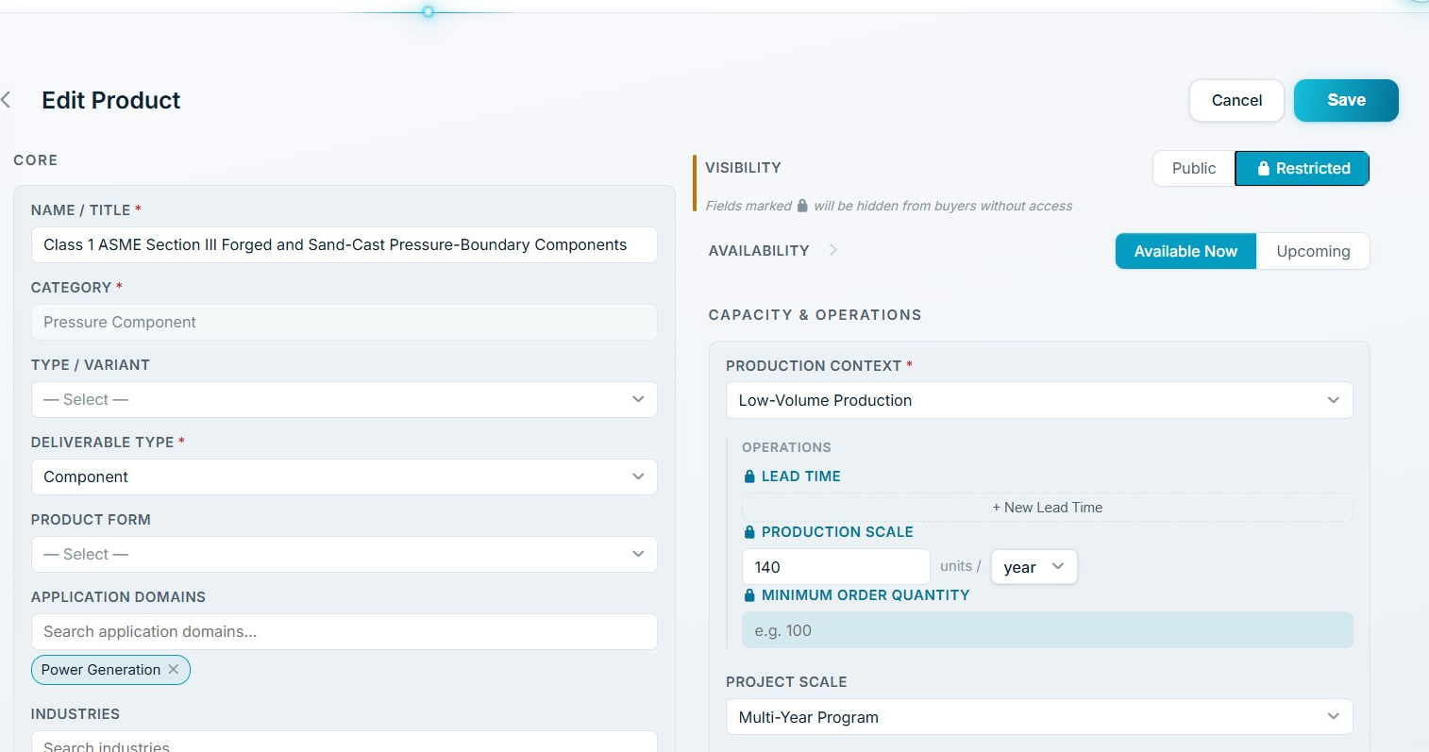Set visibility to Public

coord(1194,168)
